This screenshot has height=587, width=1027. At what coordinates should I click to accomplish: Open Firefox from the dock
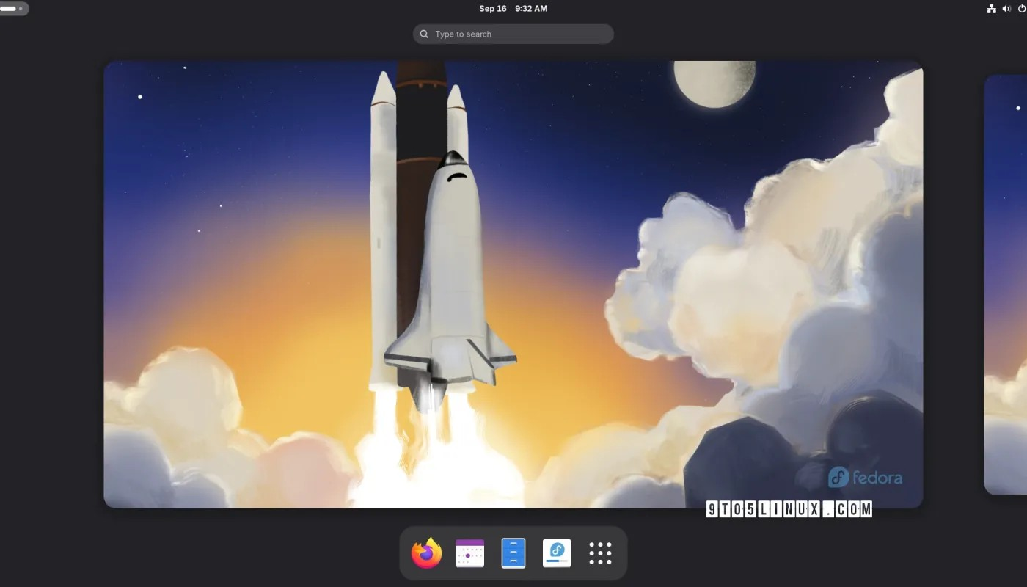[x=426, y=553]
